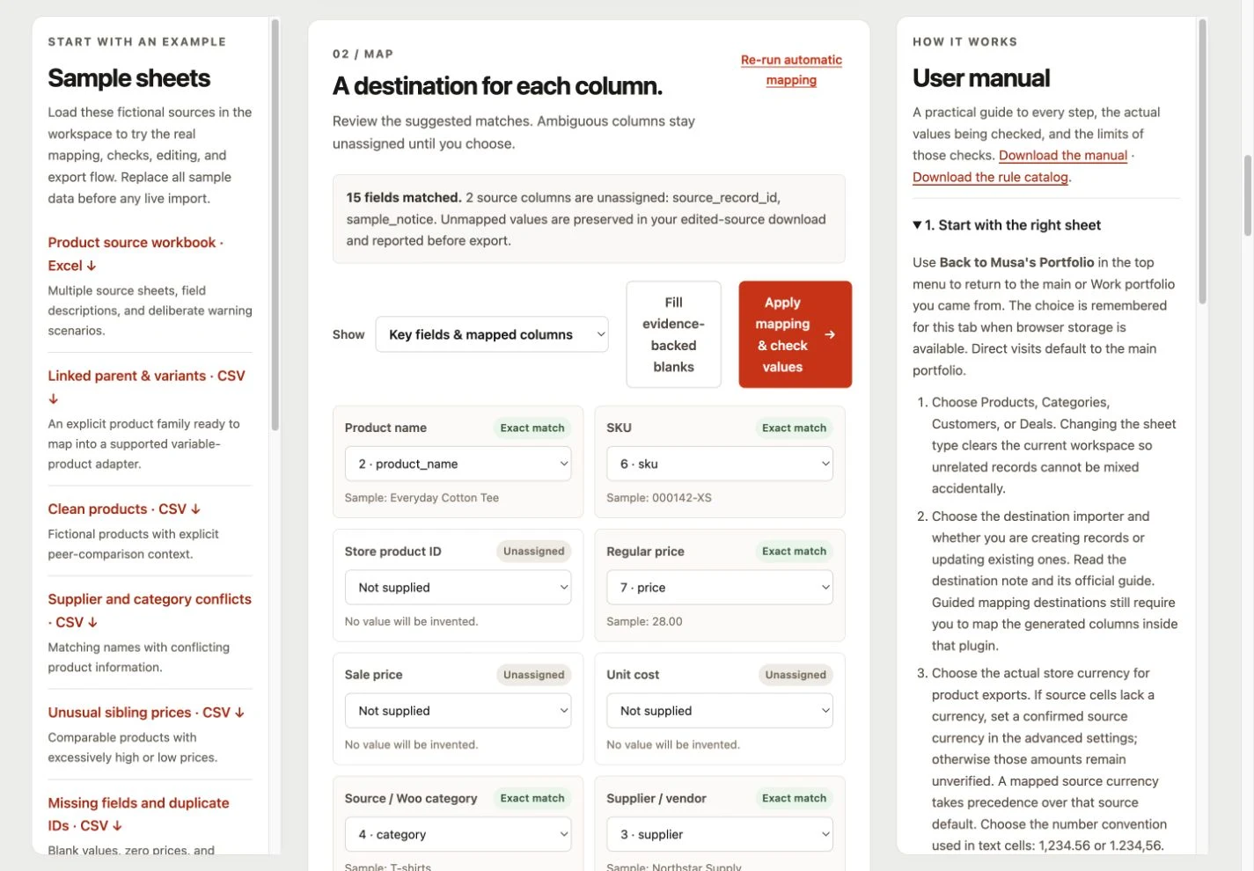Click the "Exact match" badge beside SKU
Viewport: 1254px width, 871px height.
pos(794,428)
